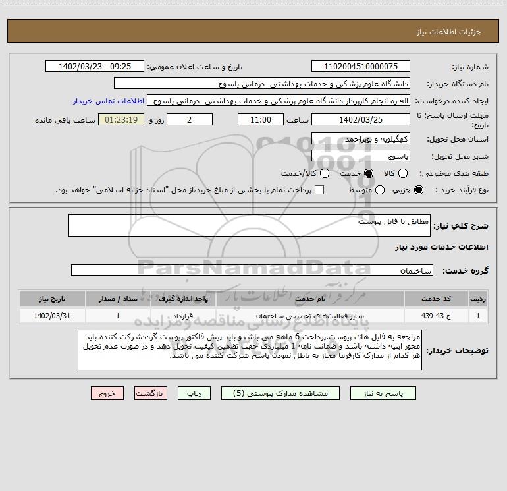507x491 pixels.
Task: Click the need date cell 1402/03/31
Action: point(52,316)
